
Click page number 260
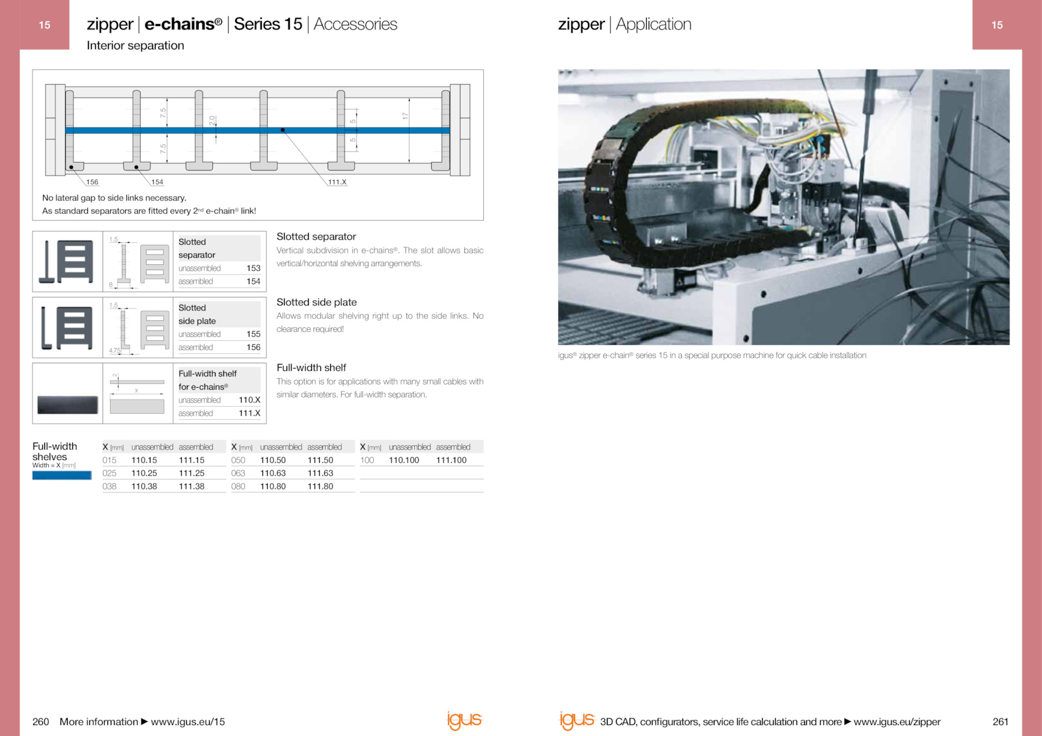click(40, 722)
